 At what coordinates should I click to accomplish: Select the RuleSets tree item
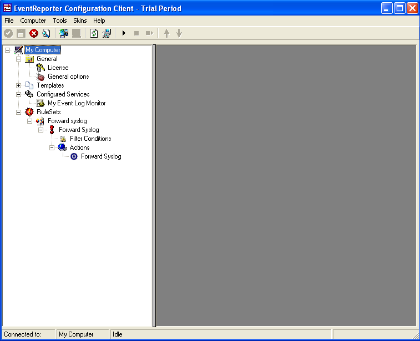click(49, 112)
